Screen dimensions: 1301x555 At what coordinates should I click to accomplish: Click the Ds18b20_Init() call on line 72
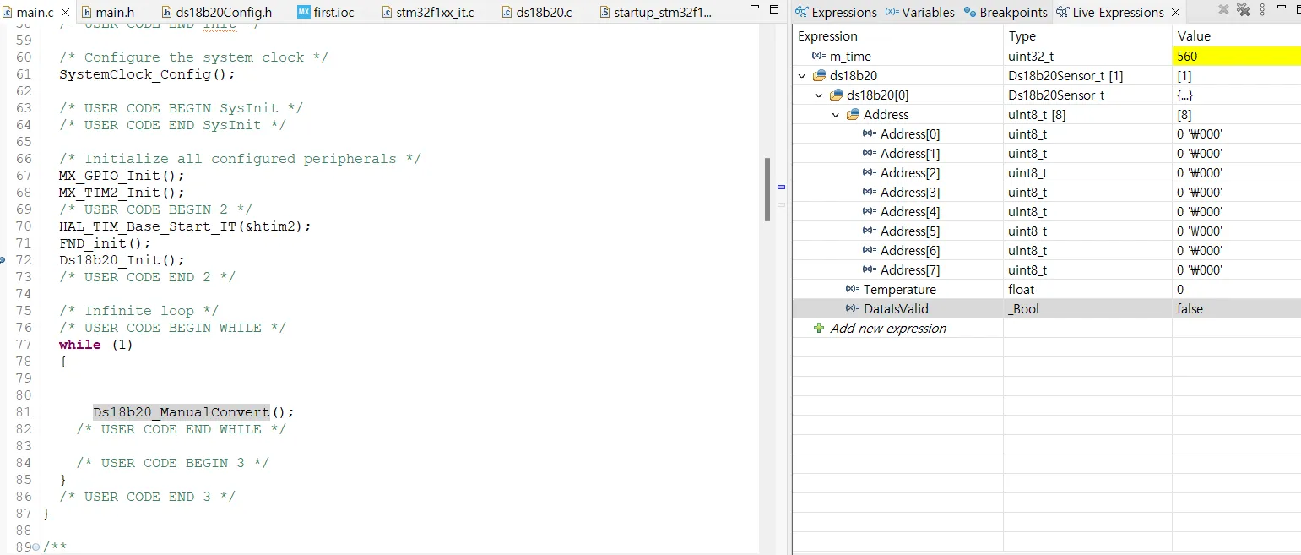tap(122, 260)
